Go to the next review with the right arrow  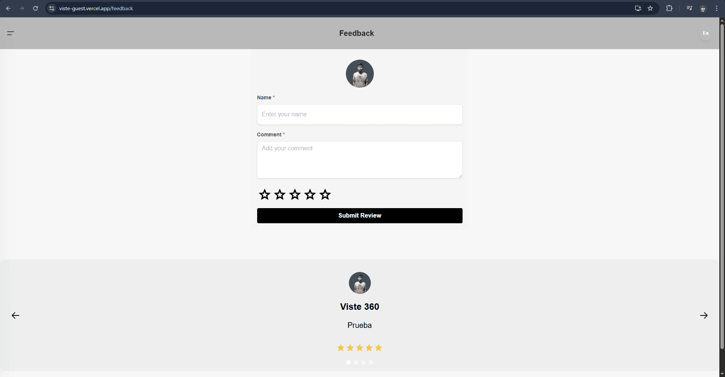704,315
